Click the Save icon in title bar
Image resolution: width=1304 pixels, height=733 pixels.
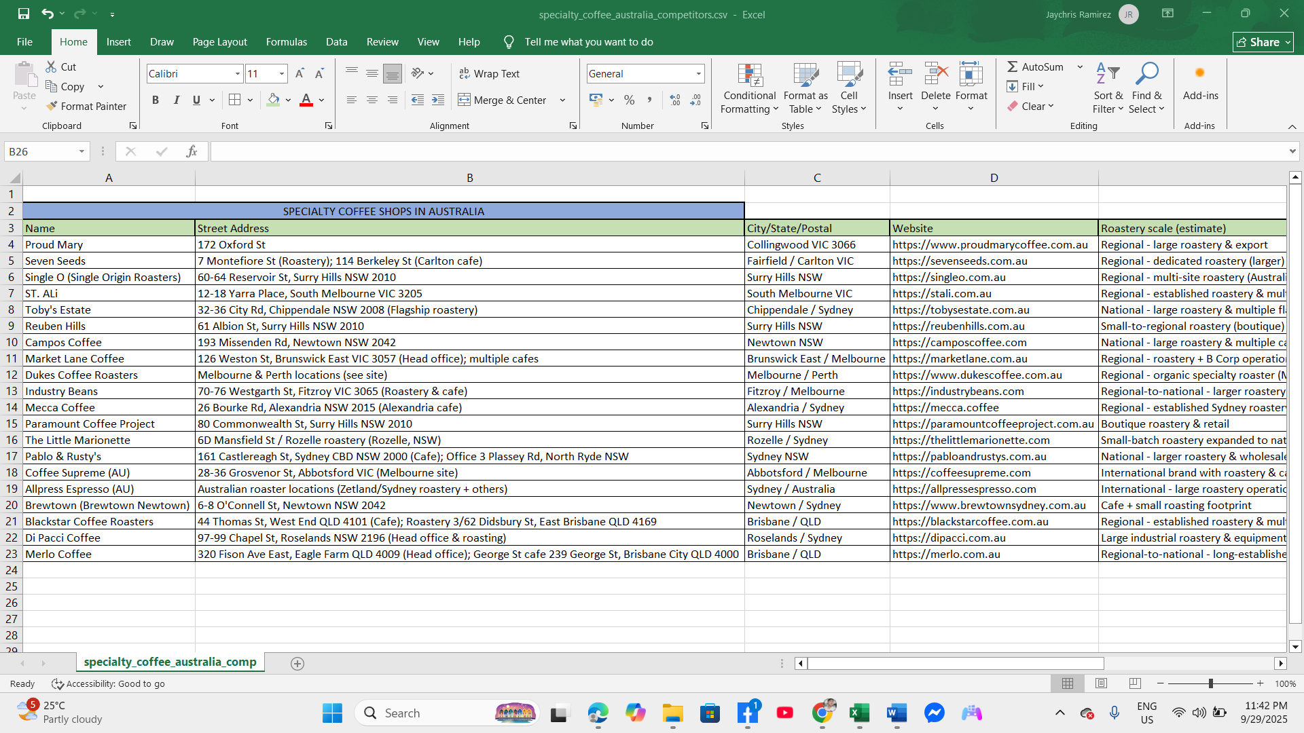click(x=24, y=14)
